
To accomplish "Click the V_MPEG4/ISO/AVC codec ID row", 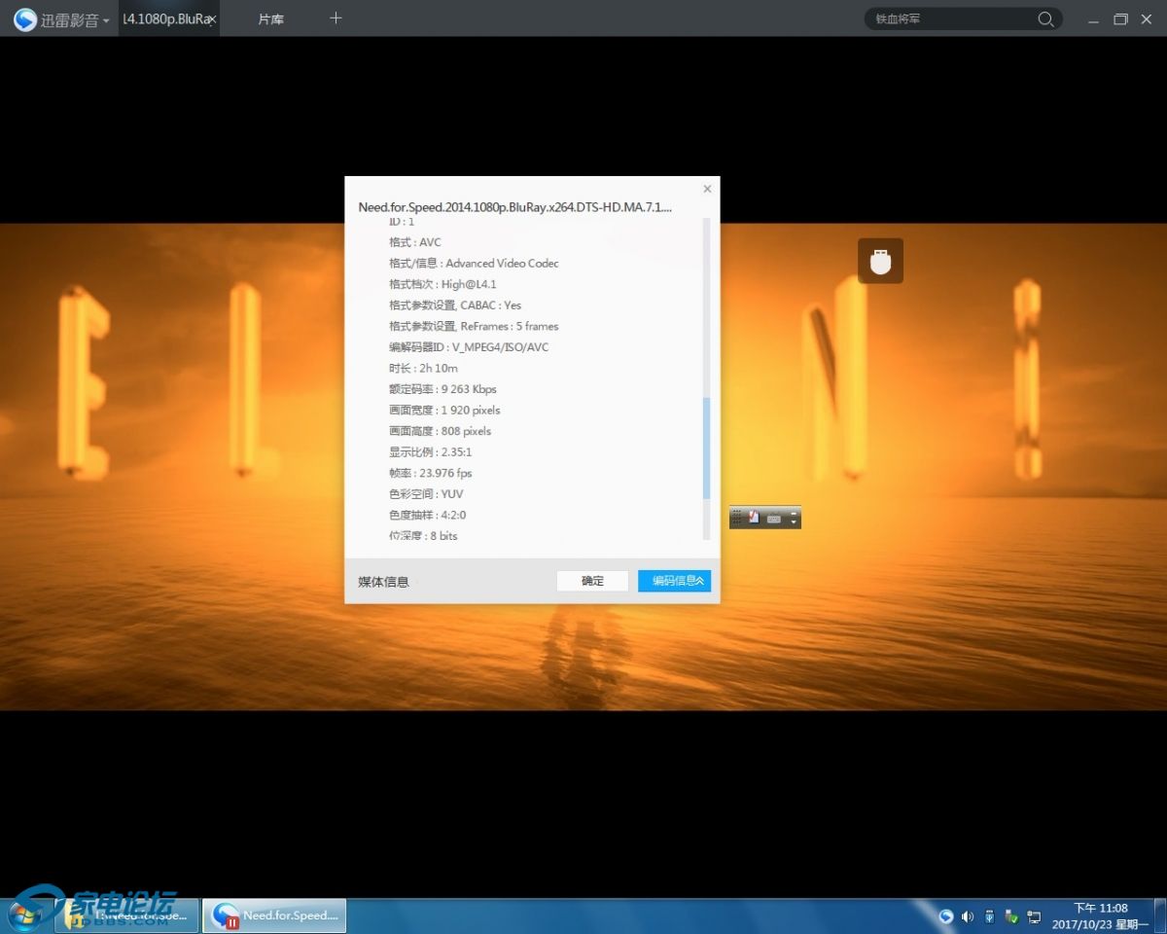I will pos(469,347).
